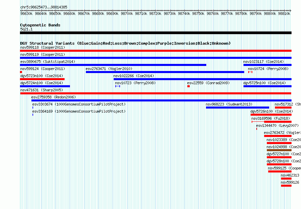Select esv3364169 1000 Genomes variant label

click(x=79, y=111)
